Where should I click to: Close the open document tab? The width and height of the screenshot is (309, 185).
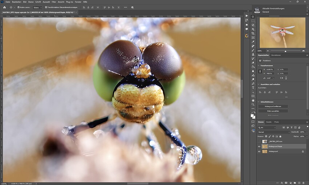pos(76,12)
